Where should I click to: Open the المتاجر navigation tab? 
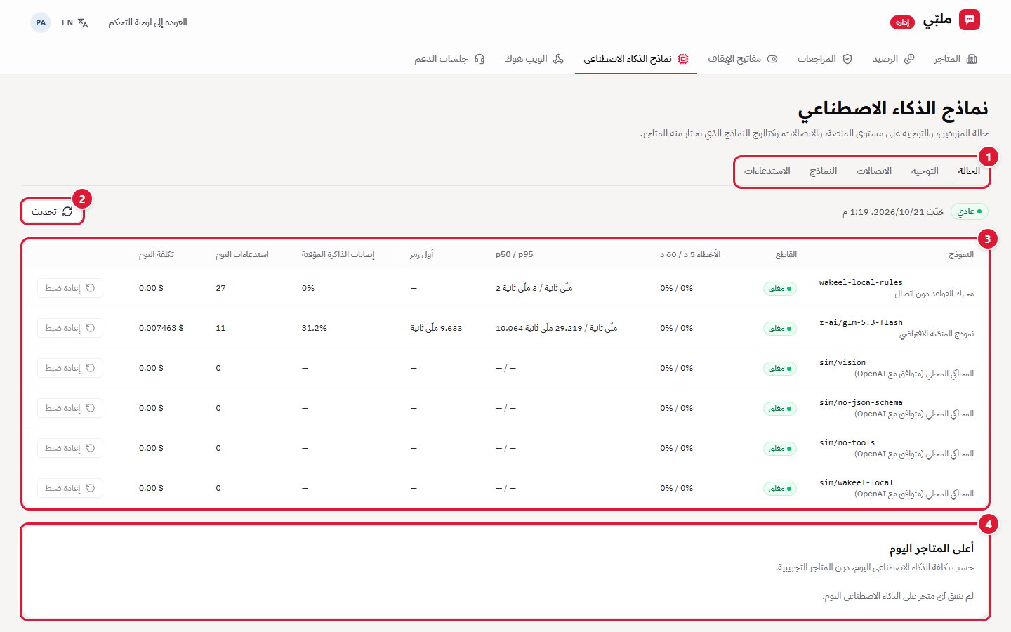[956, 59]
